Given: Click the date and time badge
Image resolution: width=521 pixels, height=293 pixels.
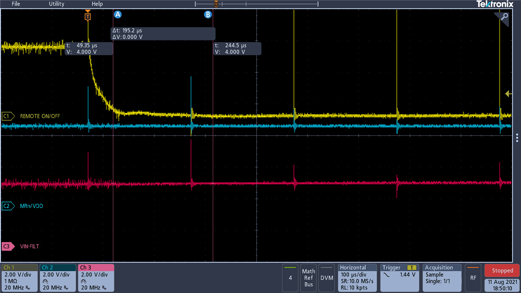Looking at the screenshot, I should (502, 285).
